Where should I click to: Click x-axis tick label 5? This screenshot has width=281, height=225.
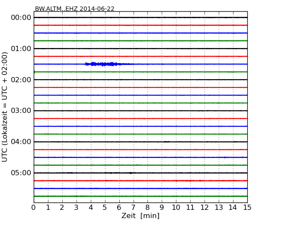coord(105,208)
